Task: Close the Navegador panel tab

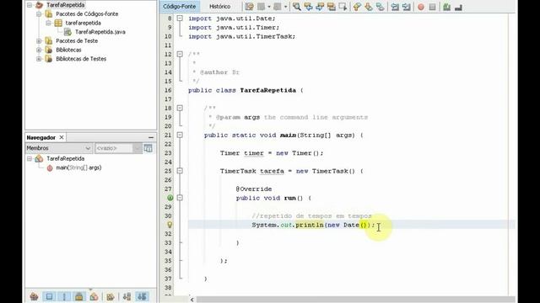Action: click(x=62, y=137)
